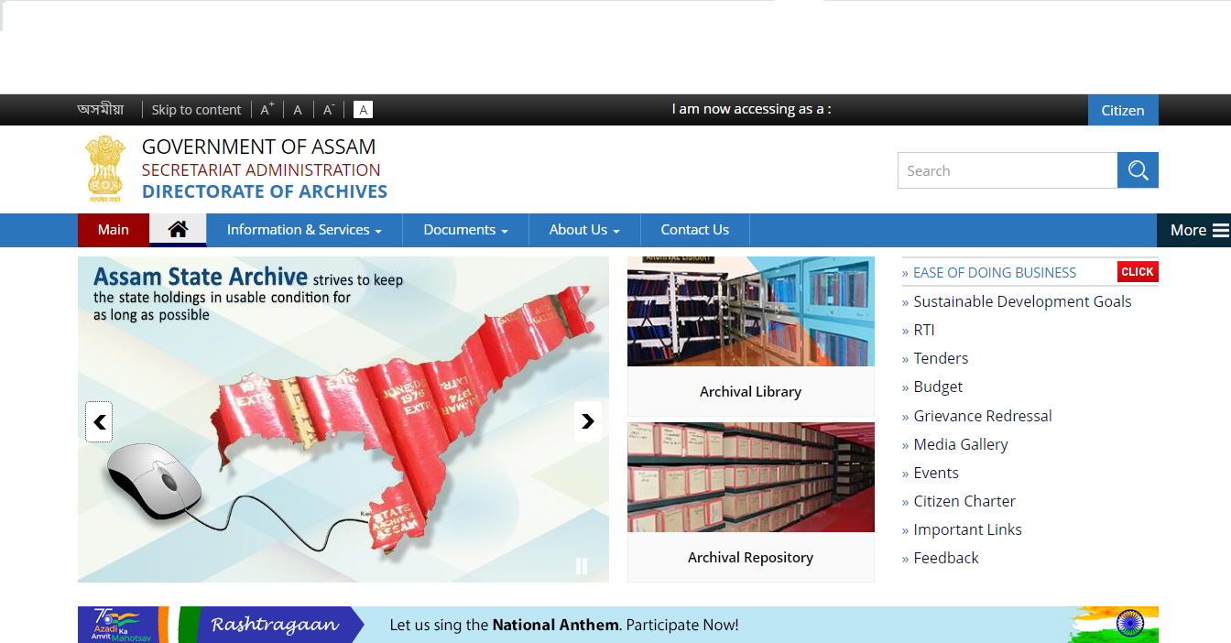The height and width of the screenshot is (643, 1231).
Task: Click the Government of Assam heading
Action: pos(259,147)
